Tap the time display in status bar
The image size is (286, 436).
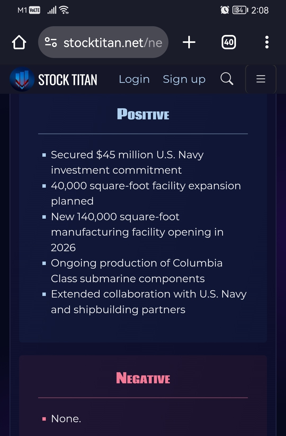click(260, 10)
